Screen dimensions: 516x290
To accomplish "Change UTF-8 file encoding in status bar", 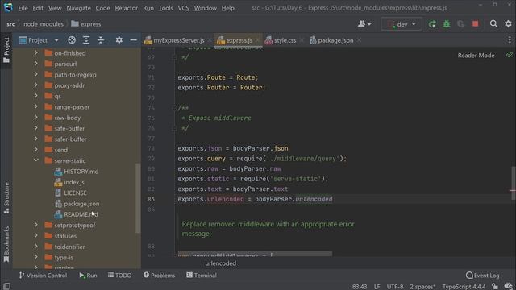I will 395,287.
